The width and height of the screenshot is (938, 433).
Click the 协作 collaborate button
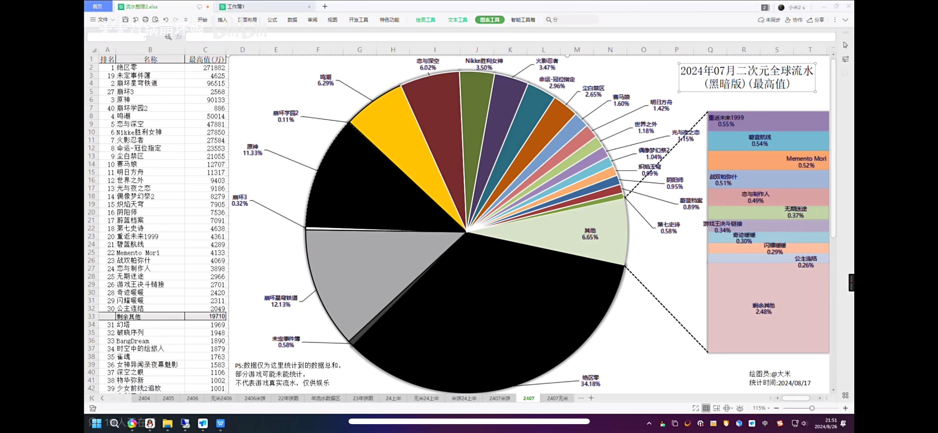[794, 20]
